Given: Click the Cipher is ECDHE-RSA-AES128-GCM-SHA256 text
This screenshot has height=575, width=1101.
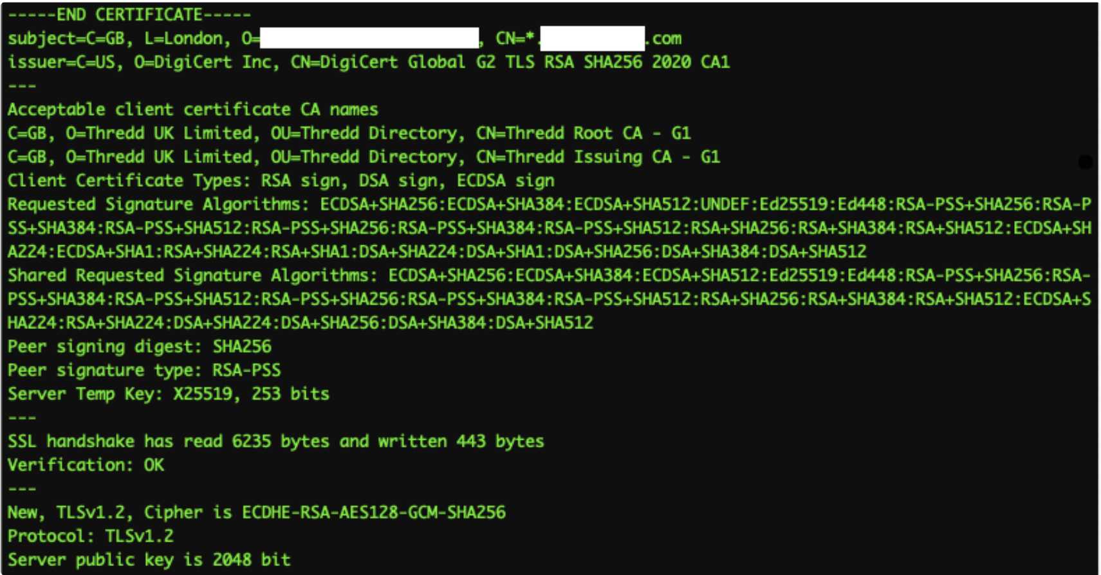Looking at the screenshot, I should (x=325, y=513).
